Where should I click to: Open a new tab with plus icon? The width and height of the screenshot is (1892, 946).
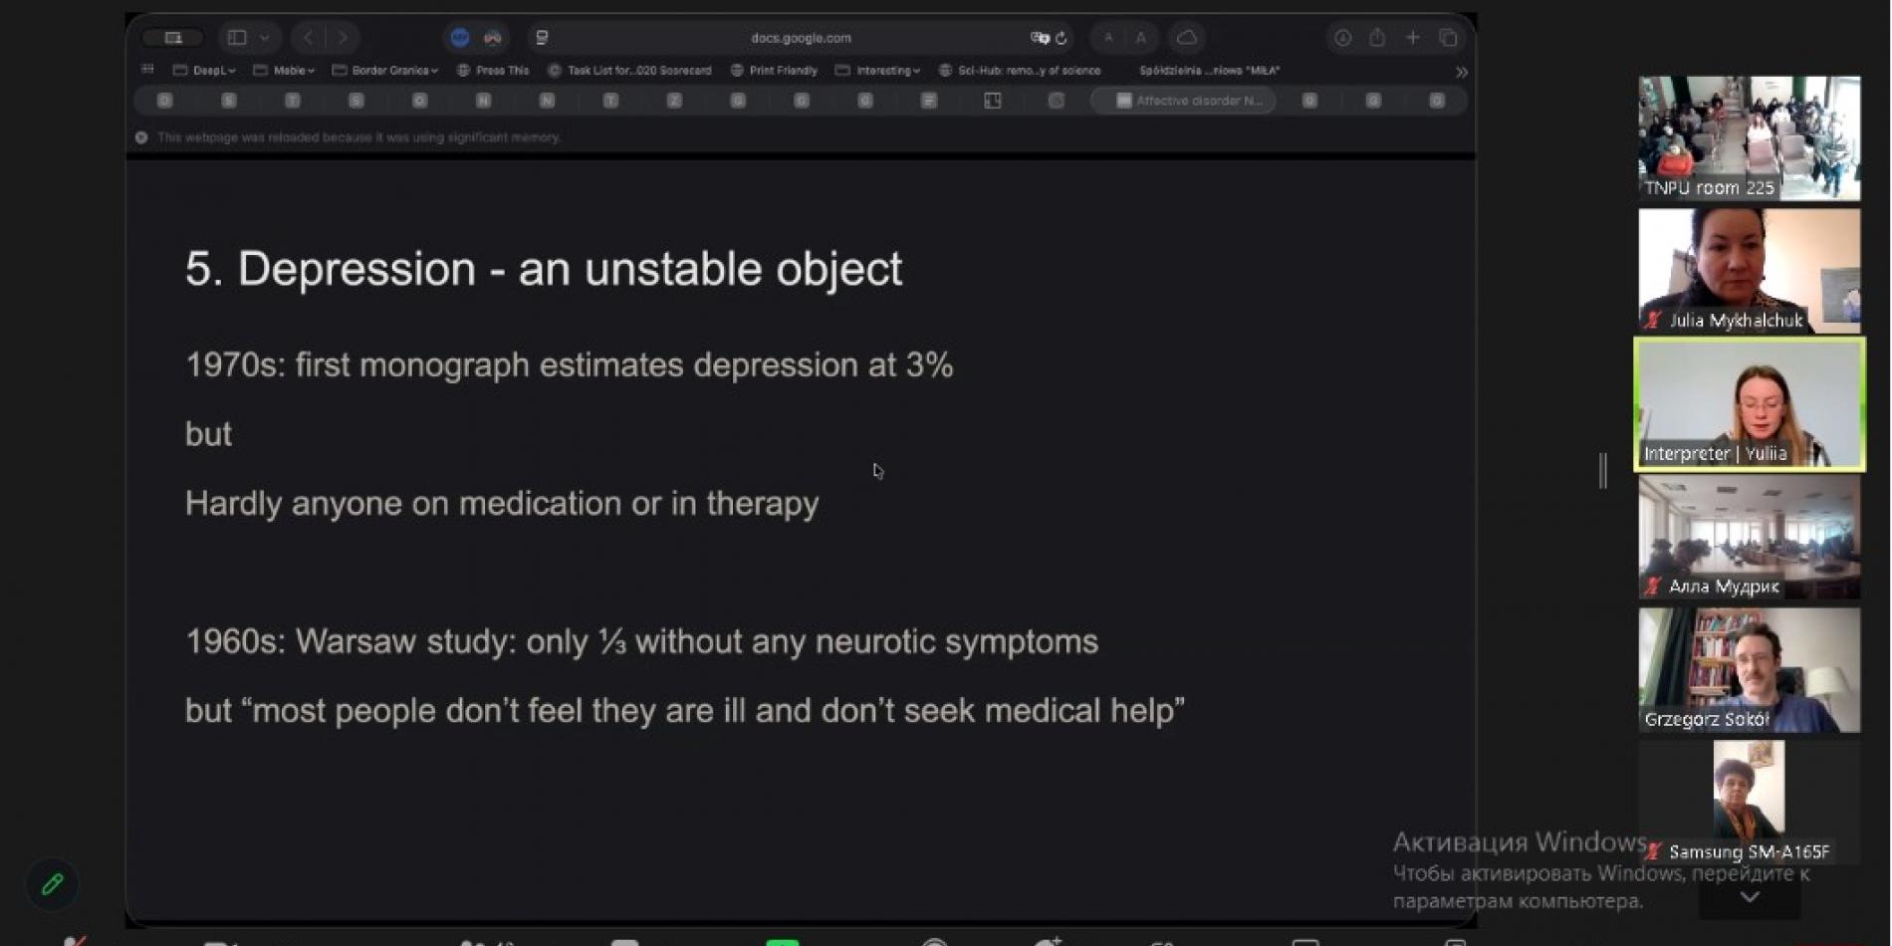point(1413,38)
